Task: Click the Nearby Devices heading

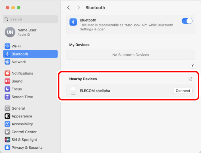Action: pyautogui.click(x=83, y=79)
